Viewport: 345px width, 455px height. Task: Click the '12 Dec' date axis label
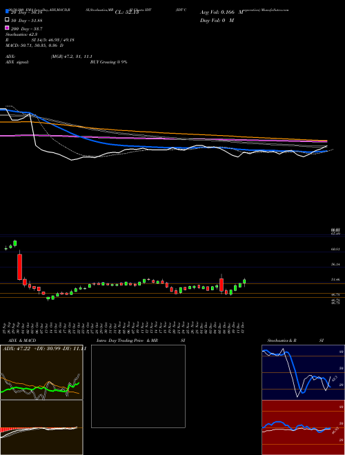point(244,327)
